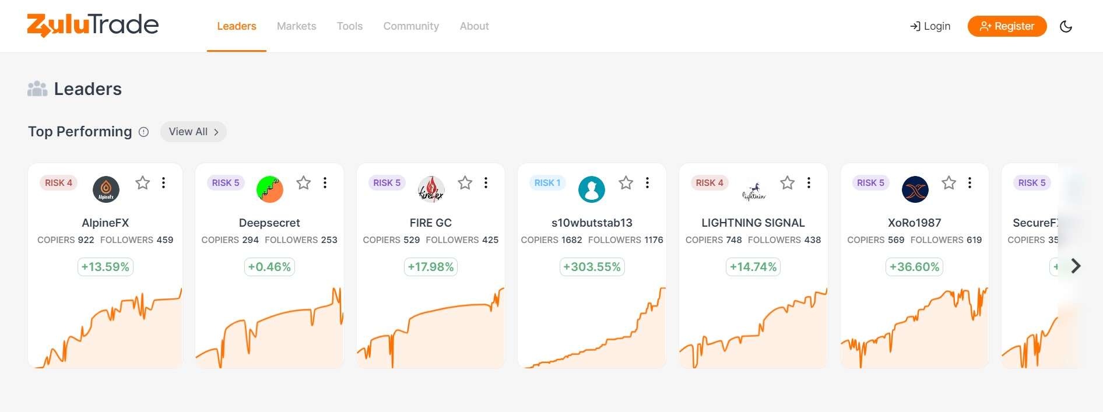Click COPIERS 748 on LIGHTNING SIGNAL card
The height and width of the screenshot is (412, 1103).
(714, 240)
